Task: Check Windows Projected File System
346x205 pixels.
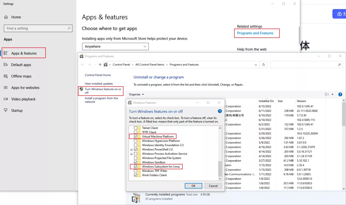Action: pyautogui.click(x=136, y=158)
